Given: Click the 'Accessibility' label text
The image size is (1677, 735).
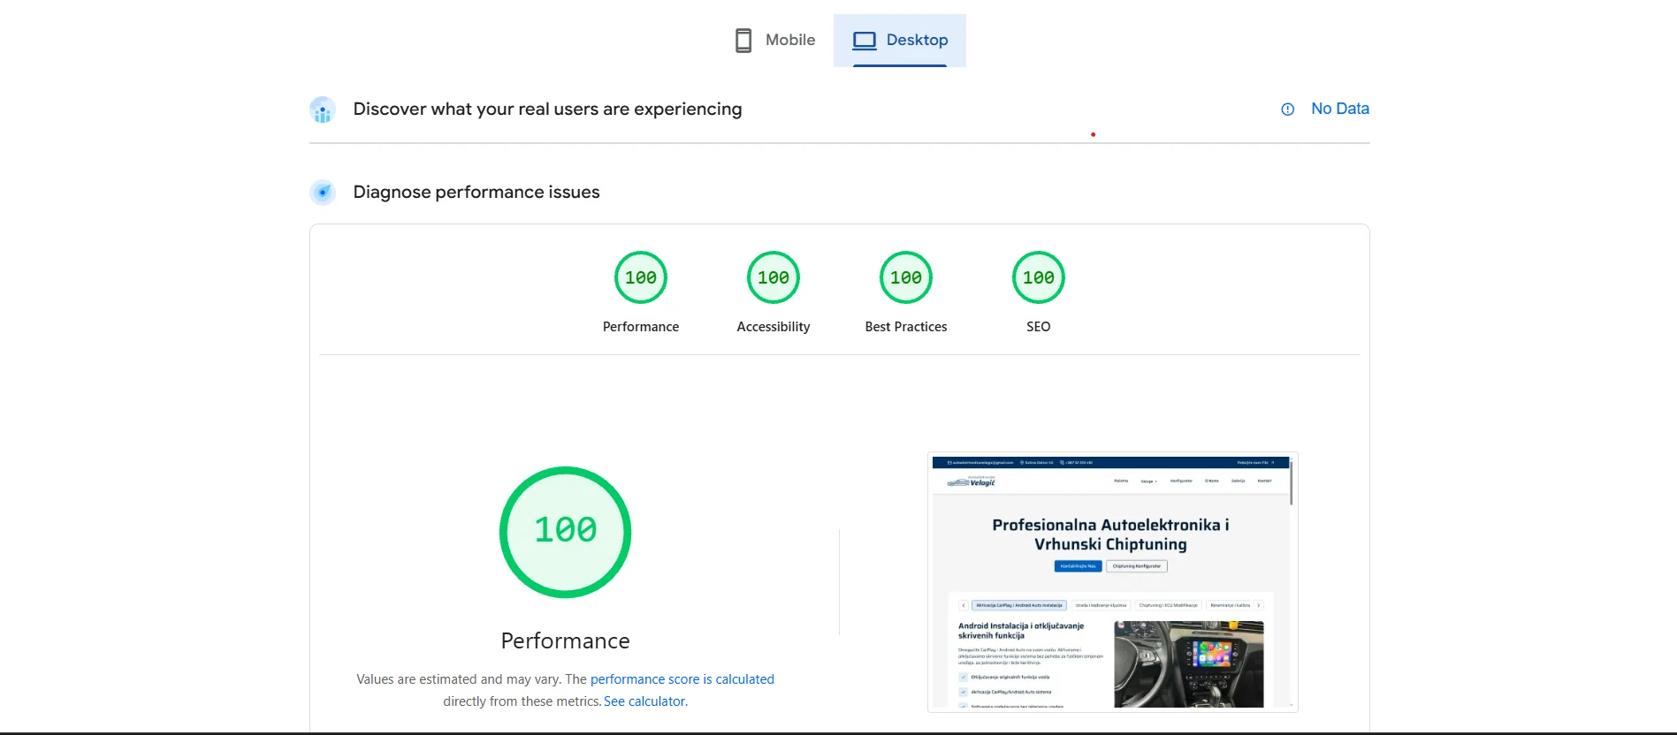Looking at the screenshot, I should coord(774,327).
